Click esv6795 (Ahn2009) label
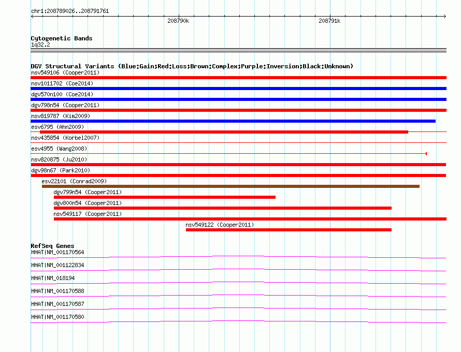The image size is (461, 352). click(57, 127)
